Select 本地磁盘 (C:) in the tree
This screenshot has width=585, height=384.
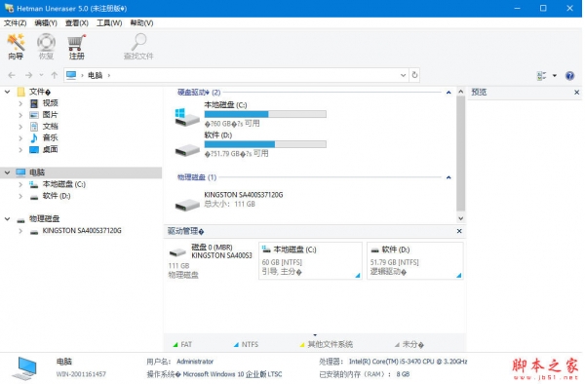point(63,184)
